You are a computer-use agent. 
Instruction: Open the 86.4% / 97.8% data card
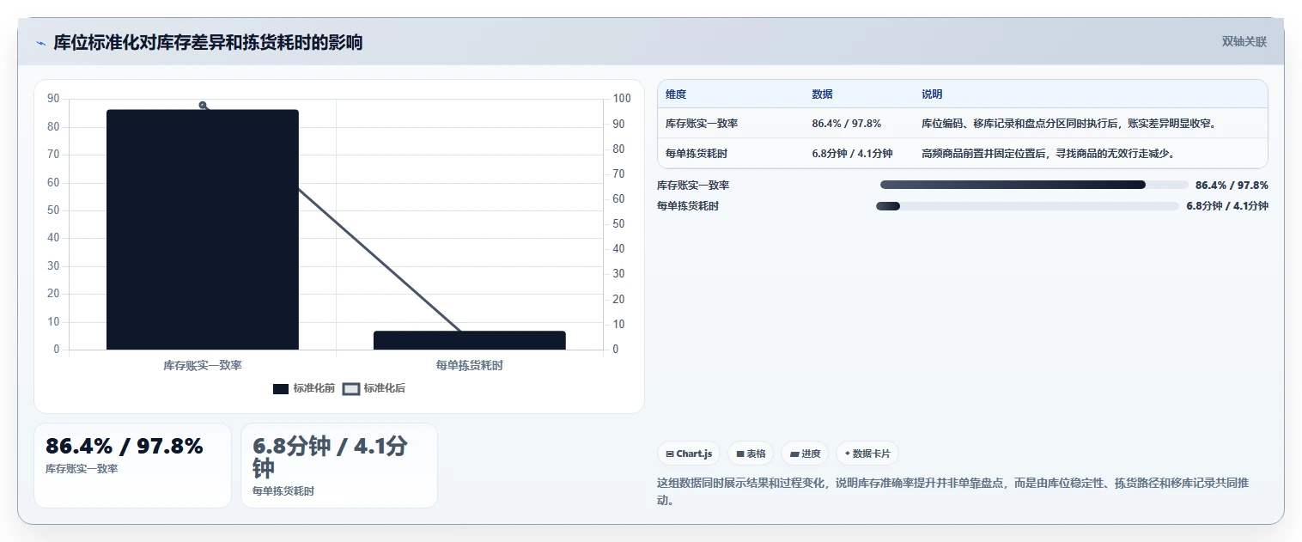tap(132, 466)
